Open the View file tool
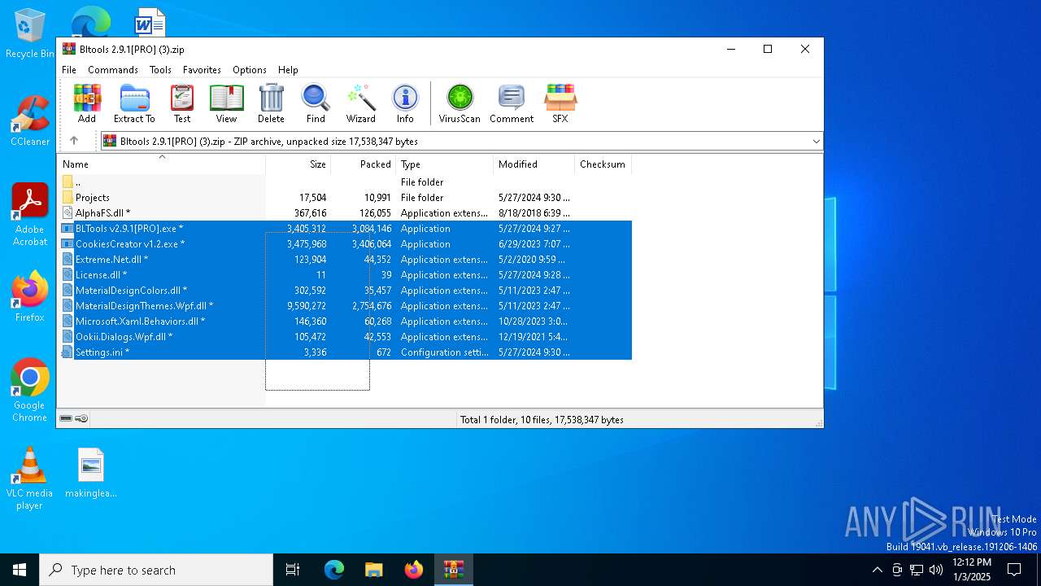This screenshot has height=586, width=1041. coord(226,103)
